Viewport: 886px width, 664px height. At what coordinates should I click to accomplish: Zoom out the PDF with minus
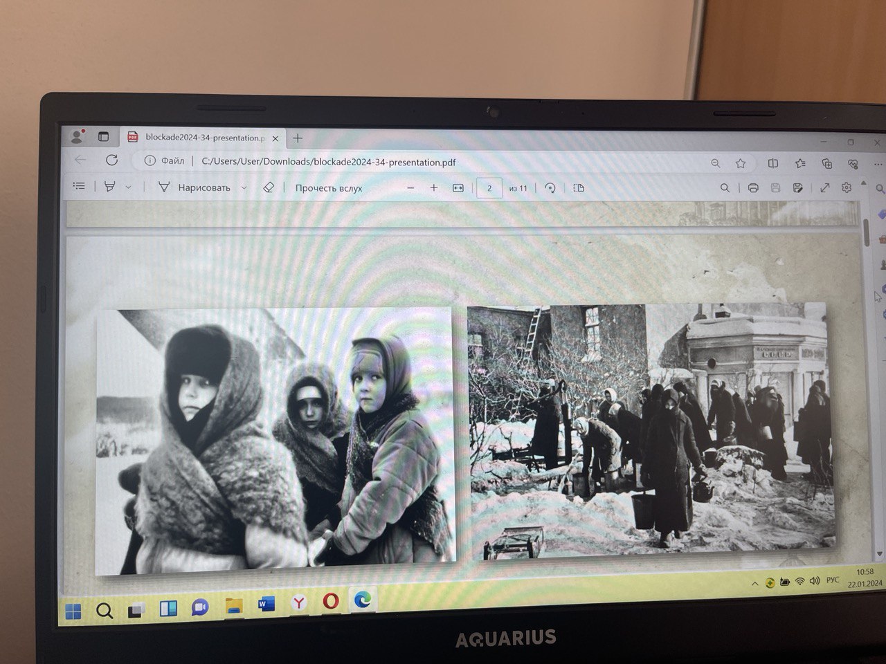click(x=410, y=188)
